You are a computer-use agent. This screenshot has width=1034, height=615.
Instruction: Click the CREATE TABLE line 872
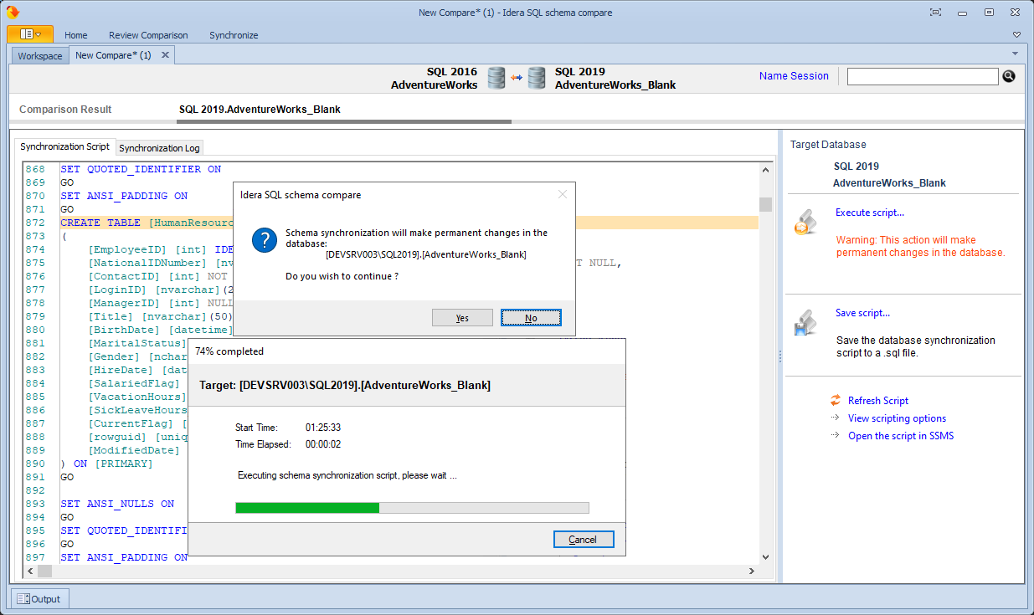(409, 223)
